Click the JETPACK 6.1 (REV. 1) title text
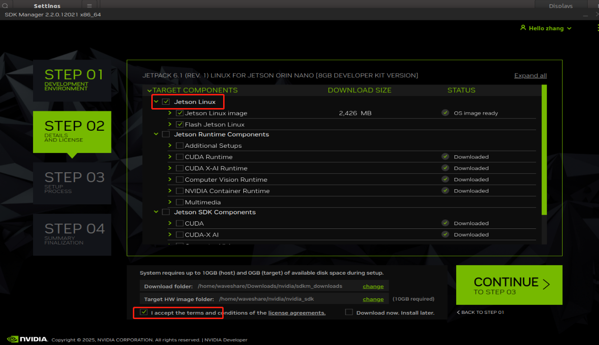Viewport: 599px width, 345px height. (x=280, y=76)
